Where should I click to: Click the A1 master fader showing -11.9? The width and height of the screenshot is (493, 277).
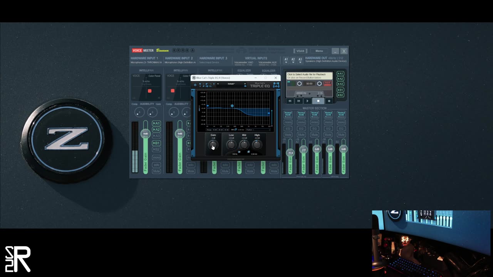pos(290,153)
